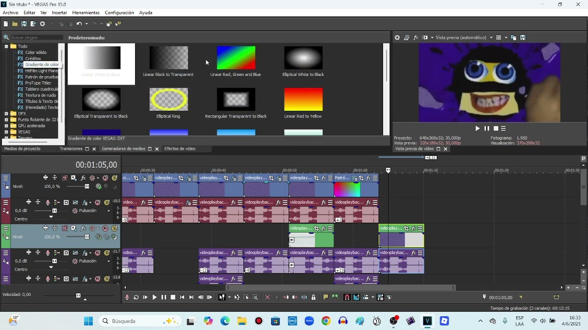This screenshot has height=330, width=588.
Task: Save snapshot to file in preview toolbar
Action: tap(523, 38)
